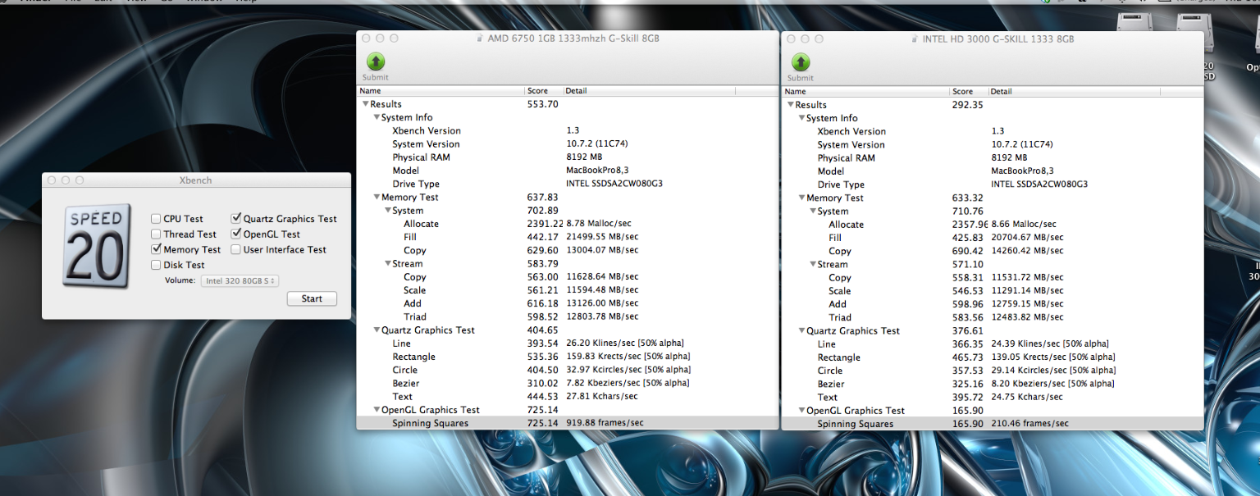Select Spinning Squares row in INTEL HD 3000 window
This screenshot has height=496, width=1260.
coord(993,424)
